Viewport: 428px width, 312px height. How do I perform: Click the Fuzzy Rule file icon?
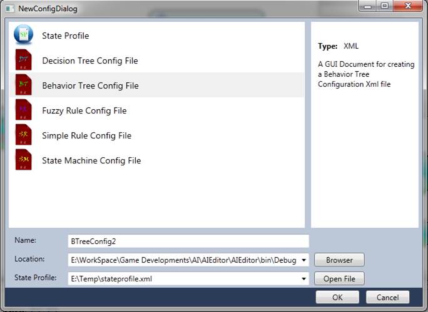pos(23,110)
